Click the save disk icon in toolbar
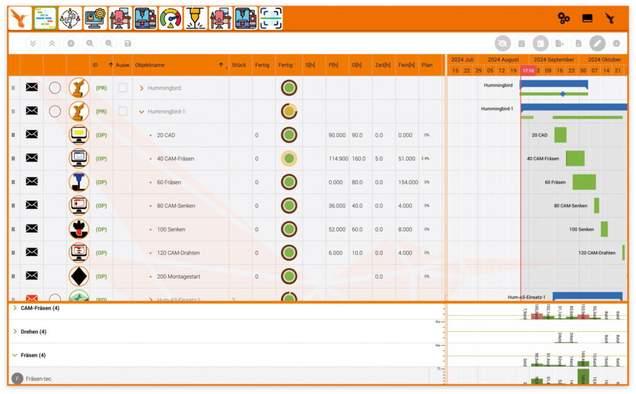The height and width of the screenshot is (394, 636). coord(127,43)
